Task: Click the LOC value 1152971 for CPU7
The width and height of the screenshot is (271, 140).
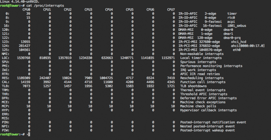Action: (x=168, y=58)
